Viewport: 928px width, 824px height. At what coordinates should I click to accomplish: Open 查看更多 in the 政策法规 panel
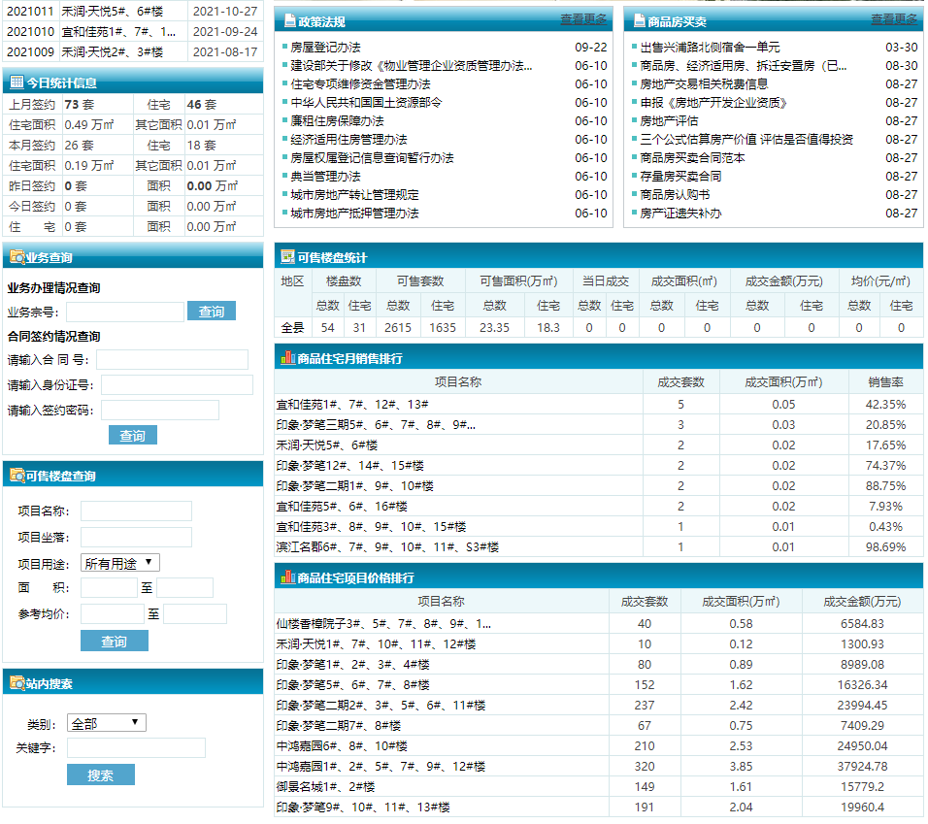[583, 19]
